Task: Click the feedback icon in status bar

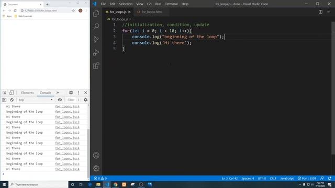Action: click(322, 178)
